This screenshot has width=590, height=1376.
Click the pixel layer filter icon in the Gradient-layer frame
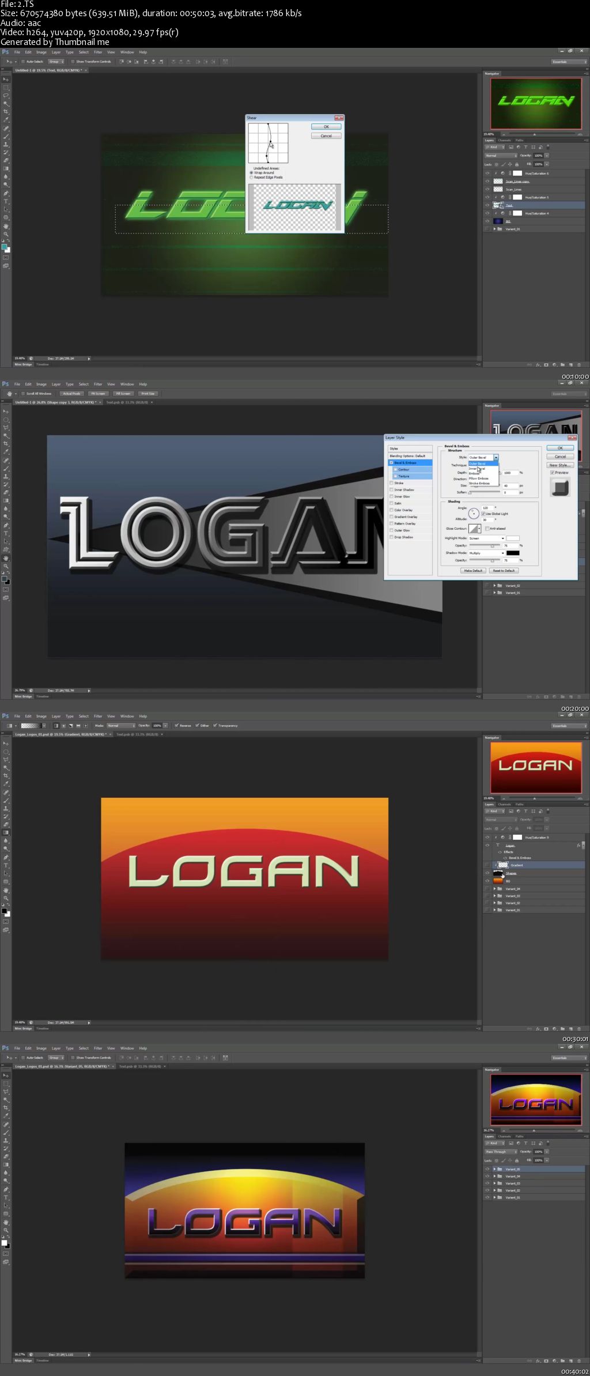510,811
